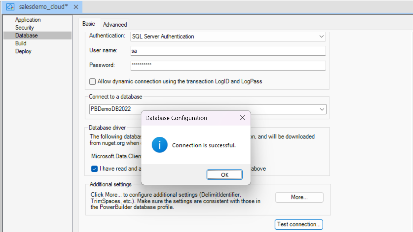Click the Password input field
Viewport: 413px width, 232px height.
[x=228, y=65]
